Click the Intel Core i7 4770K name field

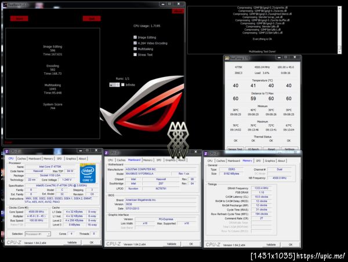50,167
